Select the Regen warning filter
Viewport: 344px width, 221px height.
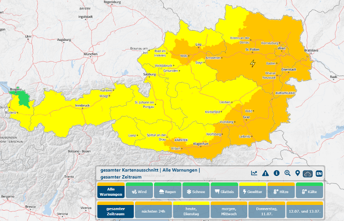click(167, 191)
